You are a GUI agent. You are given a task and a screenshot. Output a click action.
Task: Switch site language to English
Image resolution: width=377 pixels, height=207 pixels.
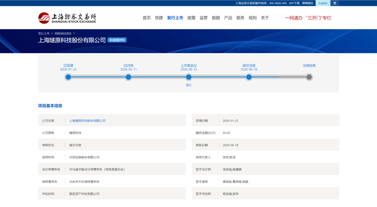tap(323, 3)
